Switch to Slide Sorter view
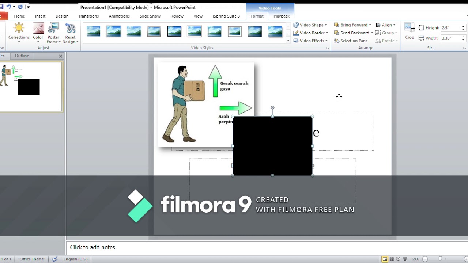Viewport: 468px width, 263px height. (x=392, y=259)
